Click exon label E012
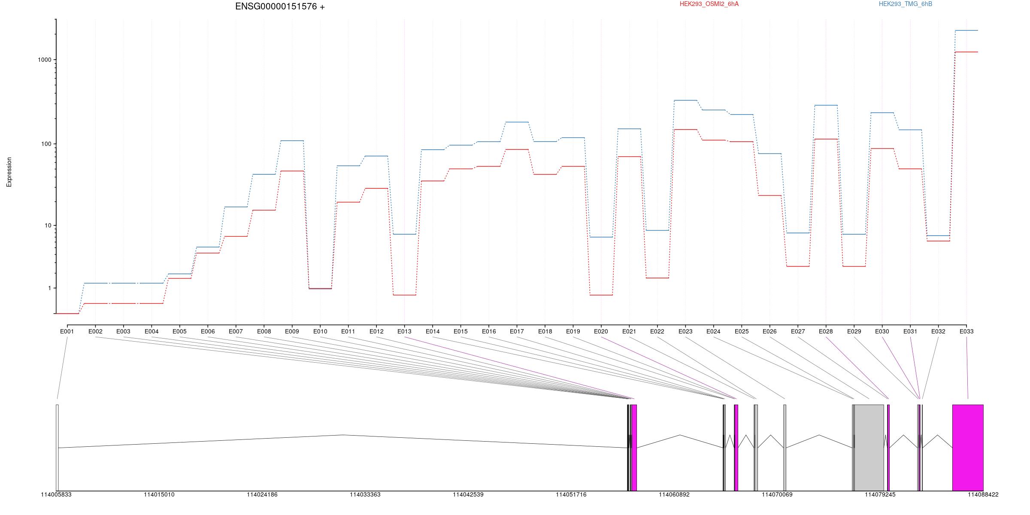Screen dimensions: 1030x515 click(376, 331)
